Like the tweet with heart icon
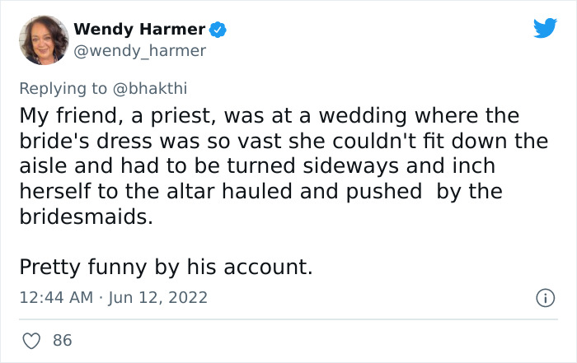The width and height of the screenshot is (577, 363). 30,340
